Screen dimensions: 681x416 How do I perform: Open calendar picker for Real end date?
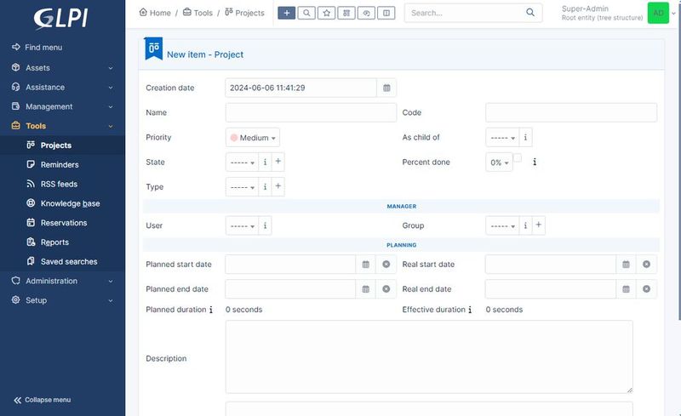(626, 288)
